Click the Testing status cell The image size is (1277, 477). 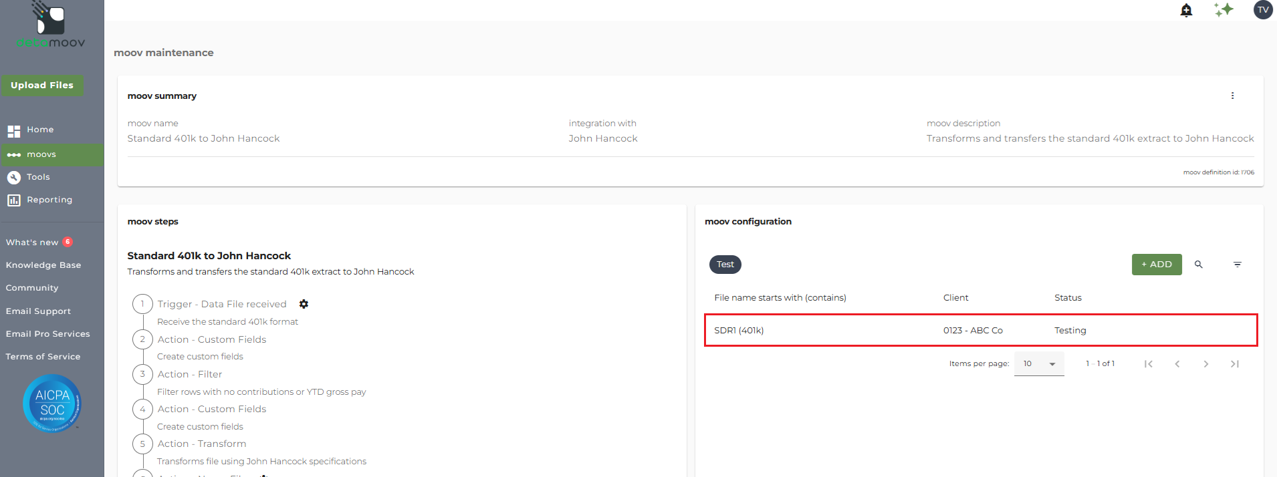pyautogui.click(x=1070, y=331)
